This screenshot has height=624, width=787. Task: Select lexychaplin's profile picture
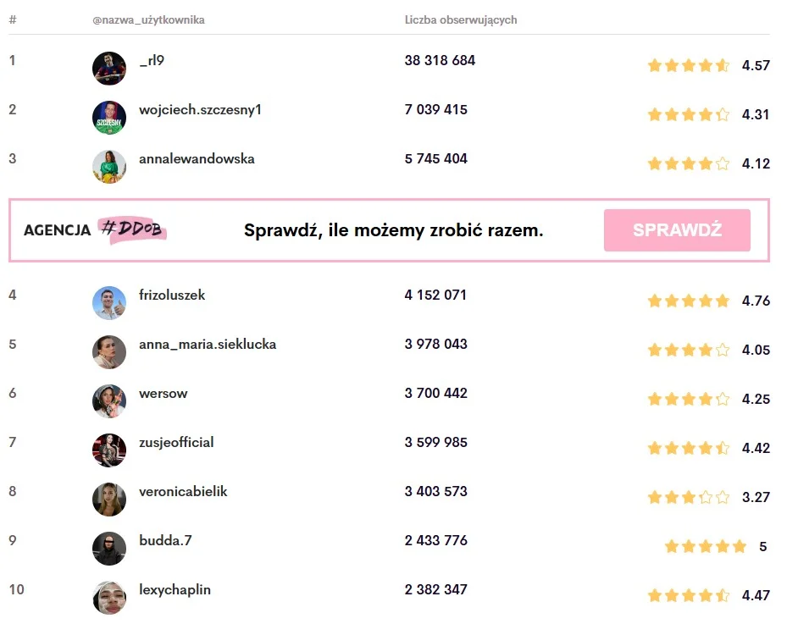point(108,598)
